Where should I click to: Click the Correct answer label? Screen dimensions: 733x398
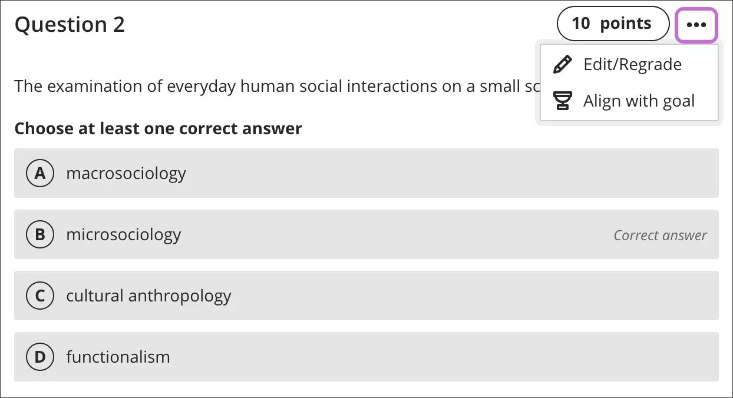659,235
